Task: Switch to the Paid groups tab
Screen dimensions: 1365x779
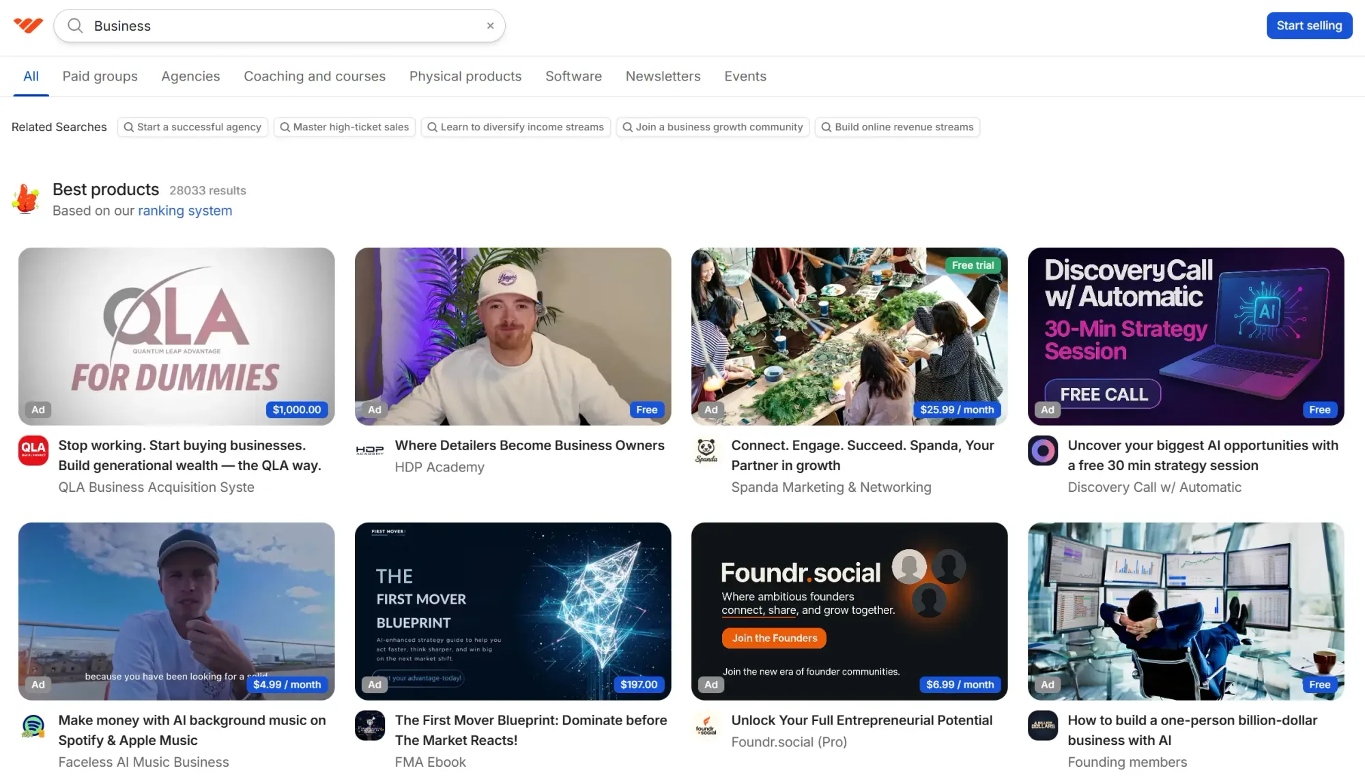Action: coord(100,76)
